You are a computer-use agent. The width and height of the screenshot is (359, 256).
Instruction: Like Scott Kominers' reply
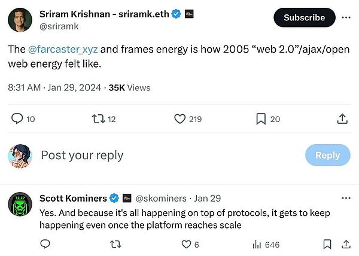(x=186, y=244)
